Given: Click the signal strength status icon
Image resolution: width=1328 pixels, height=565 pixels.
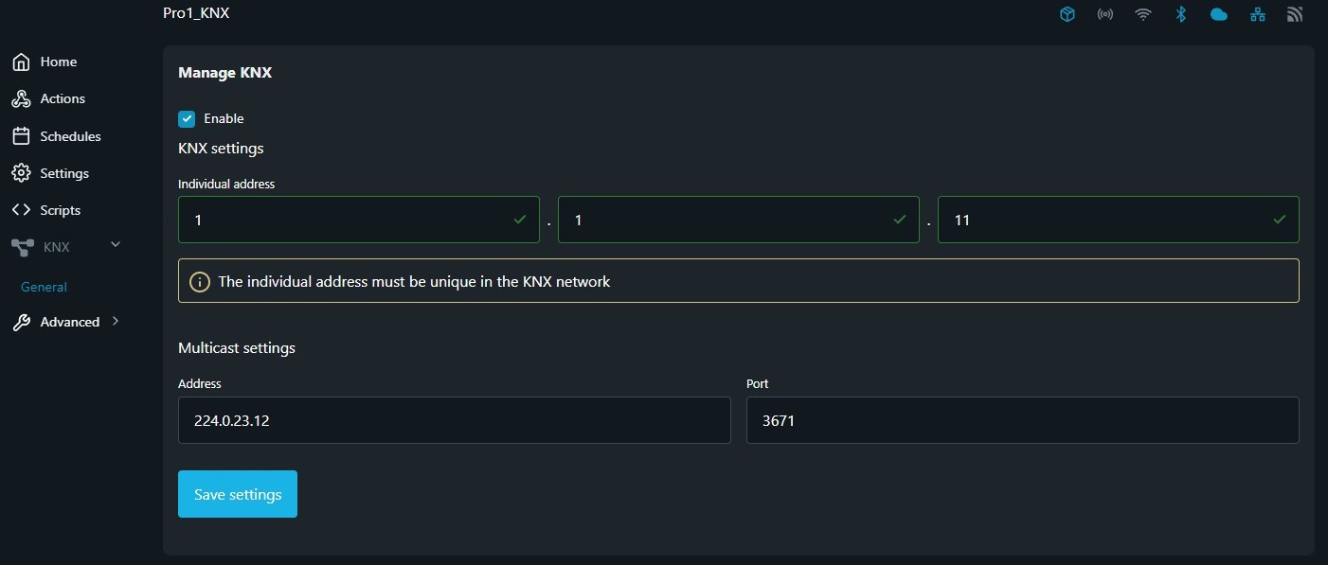Looking at the screenshot, I should point(1294,13).
